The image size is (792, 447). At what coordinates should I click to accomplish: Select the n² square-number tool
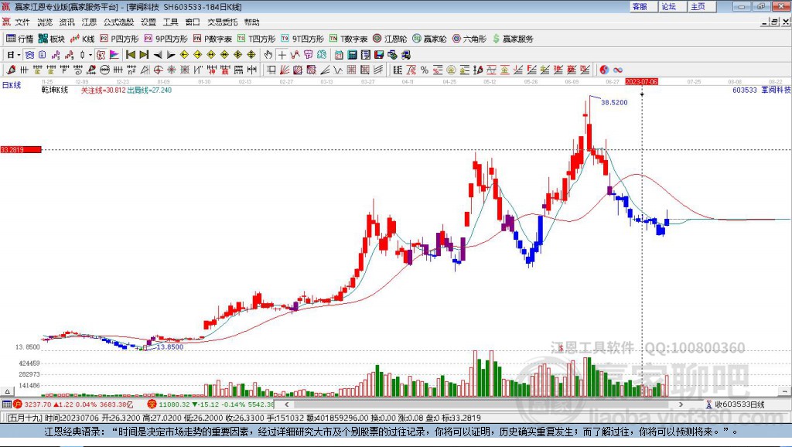pyautogui.click(x=131, y=70)
